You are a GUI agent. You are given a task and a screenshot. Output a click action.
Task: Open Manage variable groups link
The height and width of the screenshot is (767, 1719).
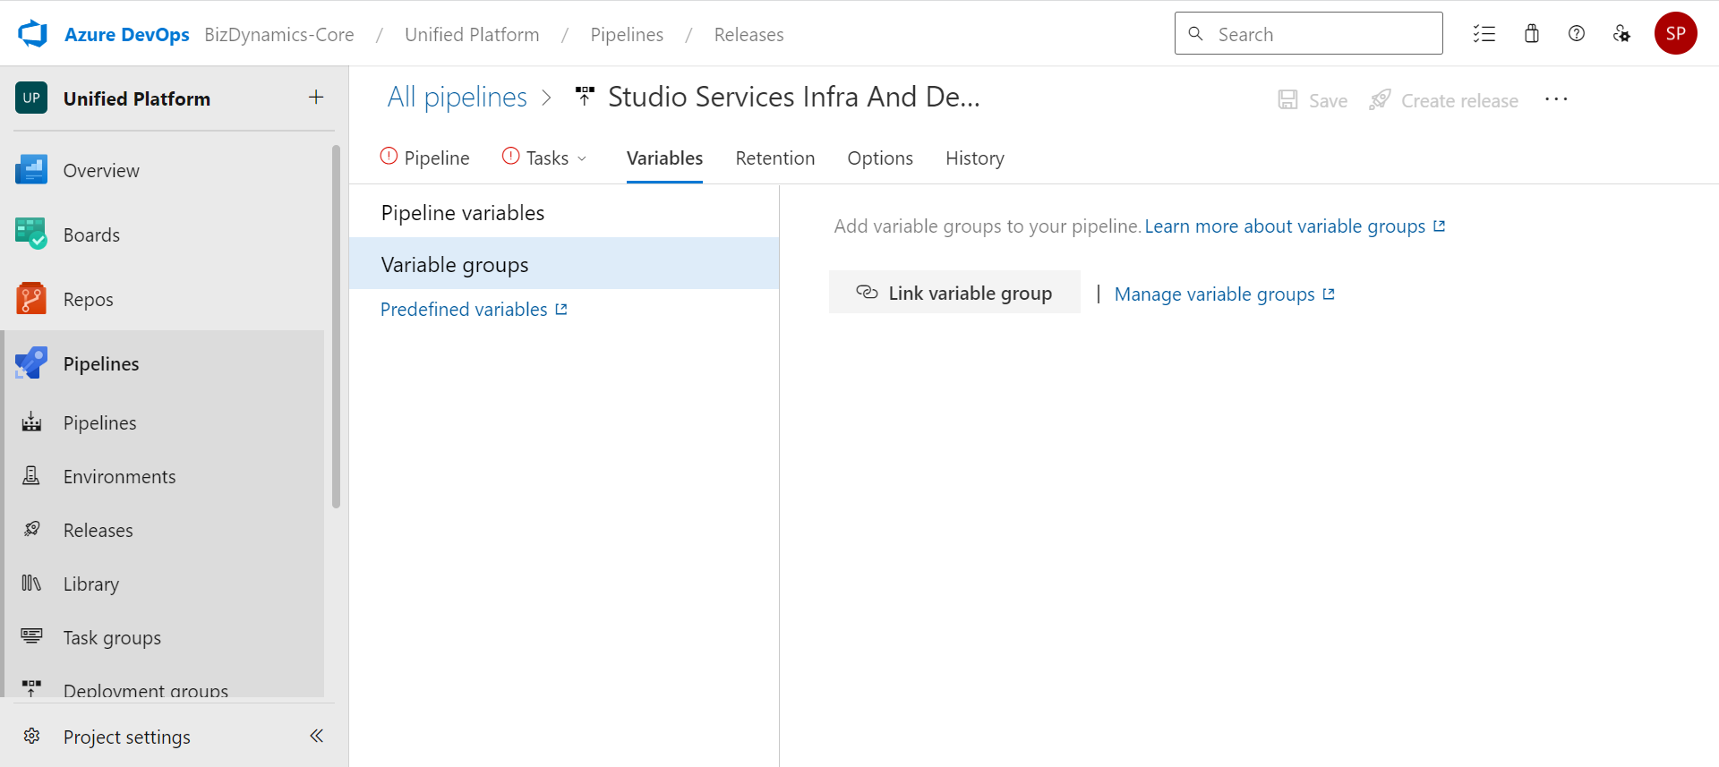[1225, 294]
